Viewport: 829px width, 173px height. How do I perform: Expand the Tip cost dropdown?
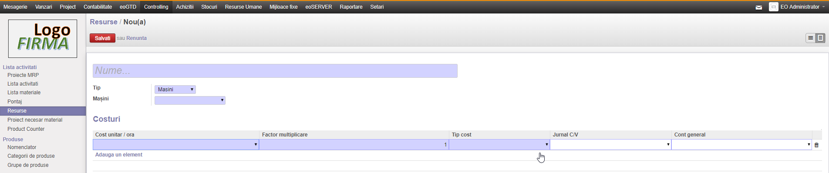click(499, 144)
